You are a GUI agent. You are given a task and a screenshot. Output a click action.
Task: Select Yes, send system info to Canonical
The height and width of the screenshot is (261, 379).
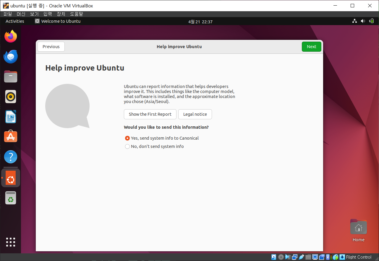tap(162, 138)
